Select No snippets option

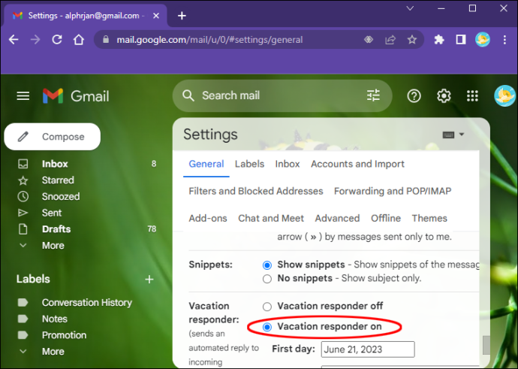(267, 279)
